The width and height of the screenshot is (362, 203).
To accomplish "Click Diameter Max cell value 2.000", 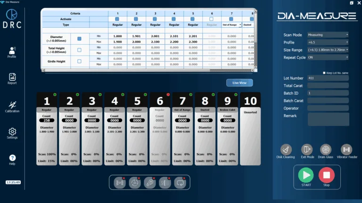I will click(x=136, y=42).
